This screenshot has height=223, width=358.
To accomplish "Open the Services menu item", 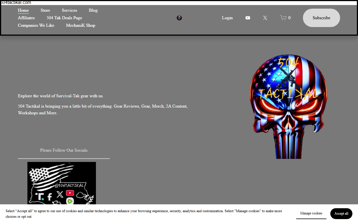I will coord(69,10).
